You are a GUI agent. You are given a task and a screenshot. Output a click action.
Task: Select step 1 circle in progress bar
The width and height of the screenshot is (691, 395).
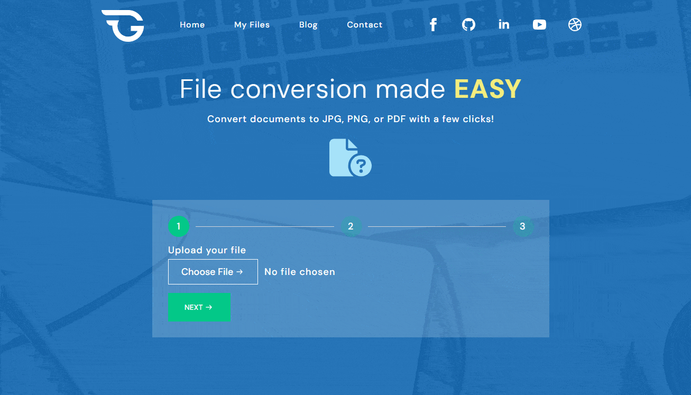point(179,226)
